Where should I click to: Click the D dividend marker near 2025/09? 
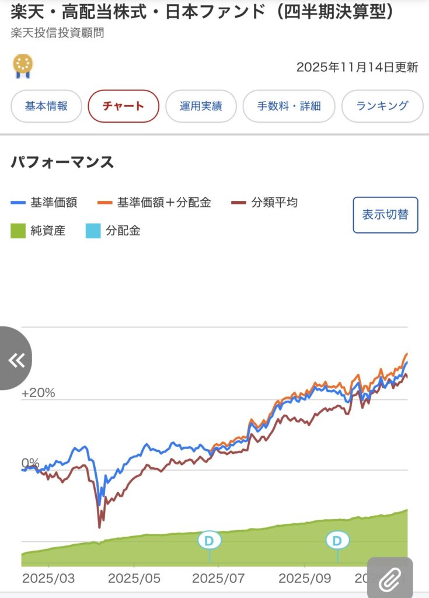[x=337, y=540]
